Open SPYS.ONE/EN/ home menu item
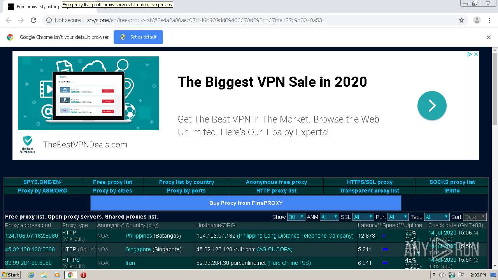 pos(42,182)
